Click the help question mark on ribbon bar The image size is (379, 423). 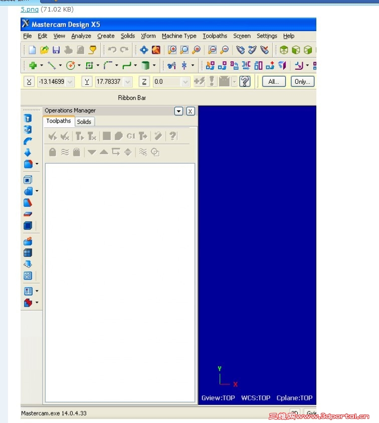pyautogui.click(x=245, y=81)
